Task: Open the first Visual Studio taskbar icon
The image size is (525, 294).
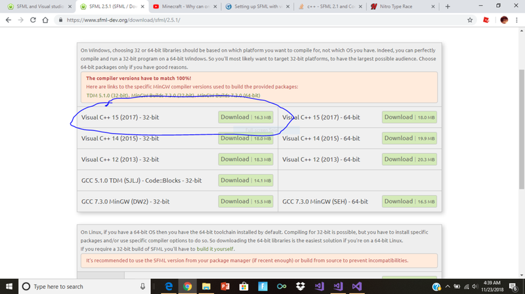Action: (319, 286)
